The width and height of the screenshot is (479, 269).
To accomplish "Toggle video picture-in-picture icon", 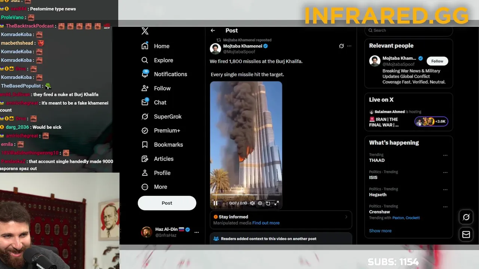I will (268, 203).
